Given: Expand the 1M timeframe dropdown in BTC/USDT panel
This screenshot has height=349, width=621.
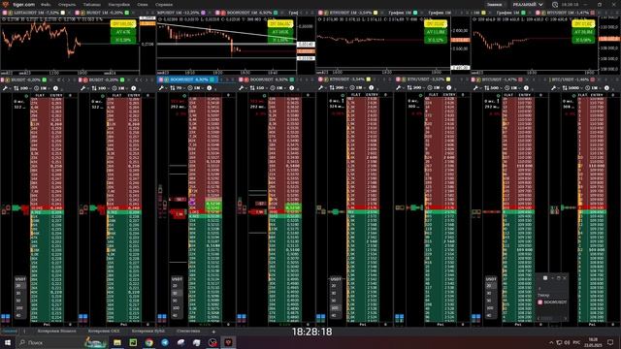Looking at the screenshot, I should pyautogui.click(x=593, y=88).
